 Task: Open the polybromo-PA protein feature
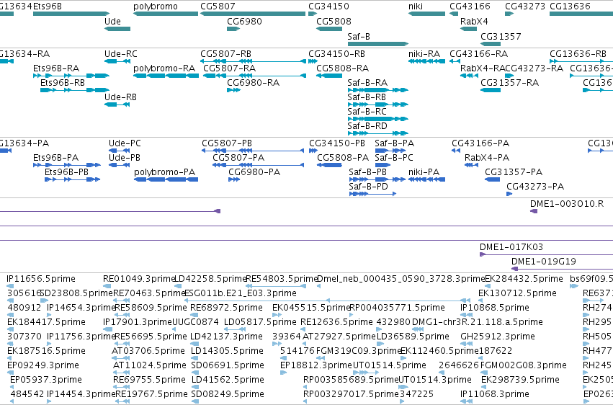pos(166,179)
